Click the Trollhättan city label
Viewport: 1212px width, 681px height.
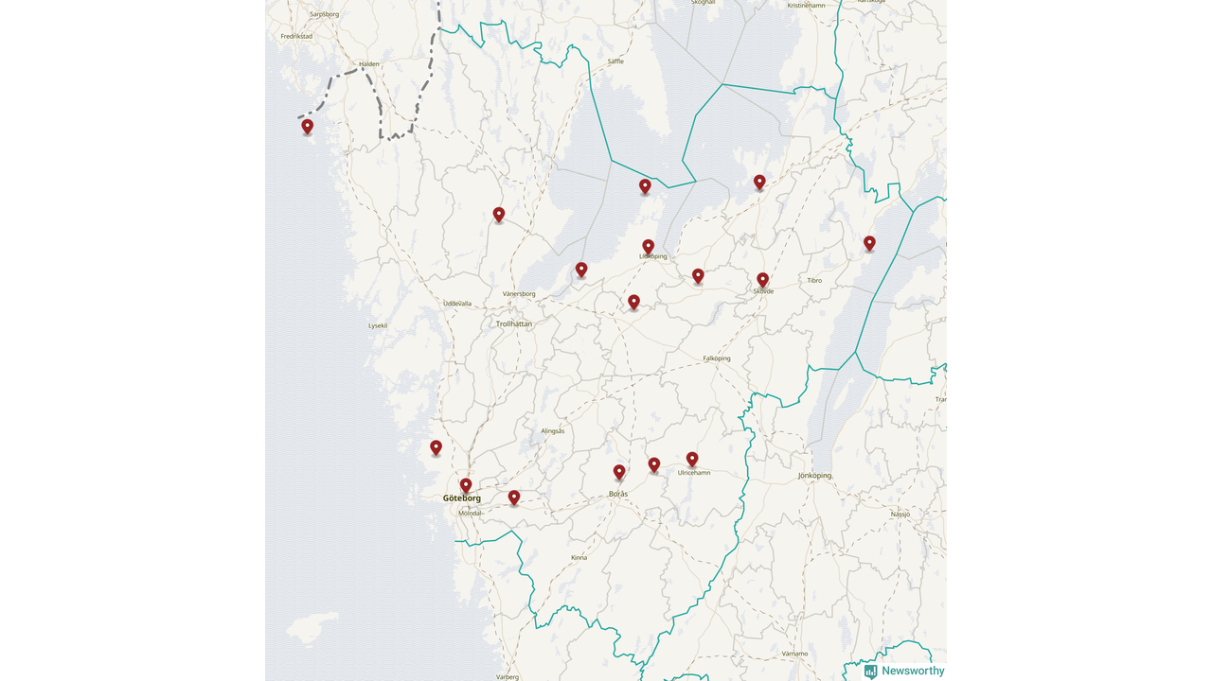[514, 323]
